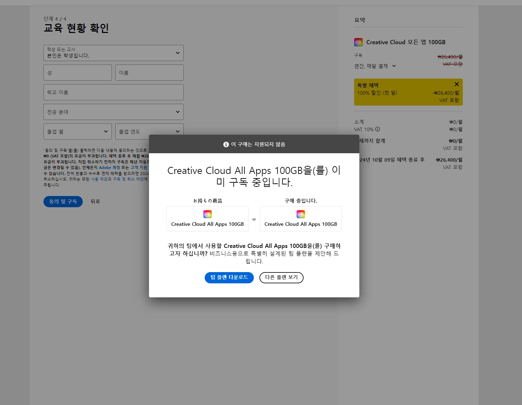Click the owned Creative Cloud All Apps 100GB card
The image size is (522, 405).
208,219
